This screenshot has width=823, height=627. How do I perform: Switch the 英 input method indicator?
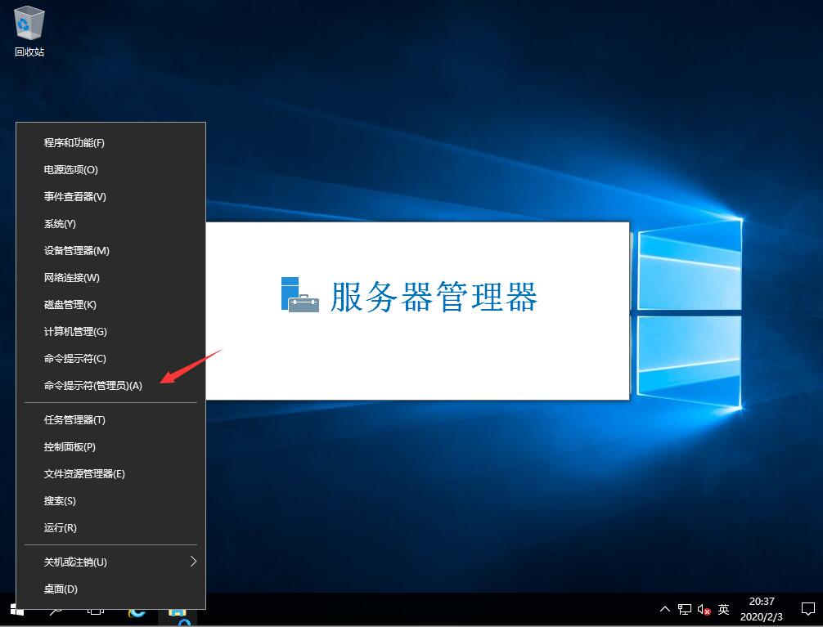723,609
